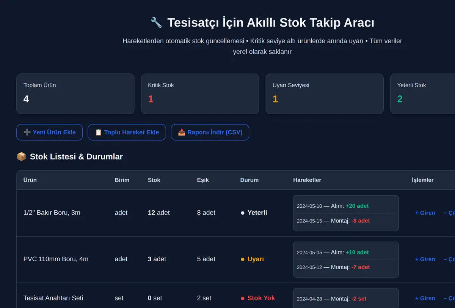This screenshot has width=455, height=308.
Task: Click the 2024-05-05 Alım +10 adet entry
Action: 333,252
